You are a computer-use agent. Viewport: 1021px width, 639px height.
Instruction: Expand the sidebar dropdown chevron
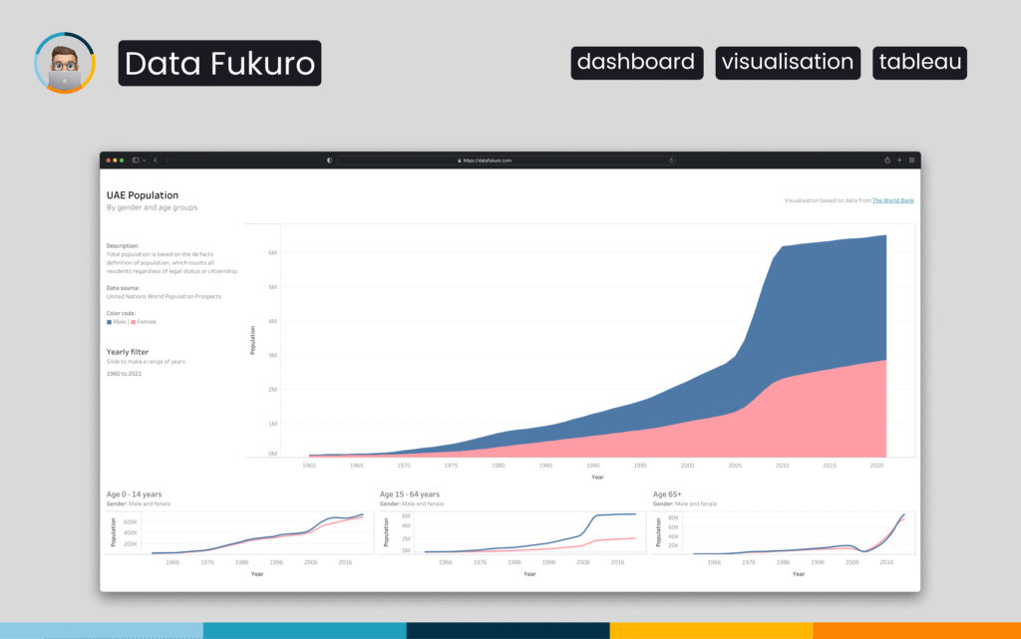tap(144, 160)
